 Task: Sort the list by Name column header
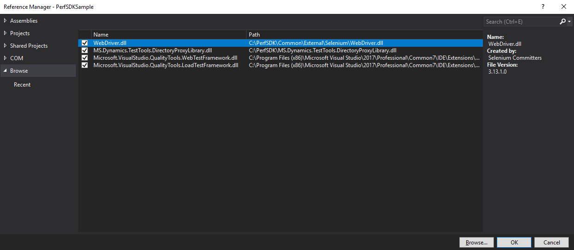coord(168,35)
